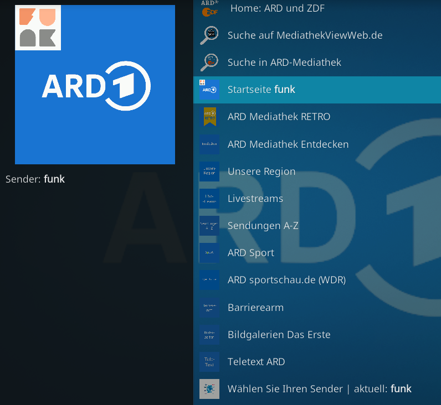Choose Wählen Sie Ihren Sender entry
The image size is (441, 405).
[320, 389]
